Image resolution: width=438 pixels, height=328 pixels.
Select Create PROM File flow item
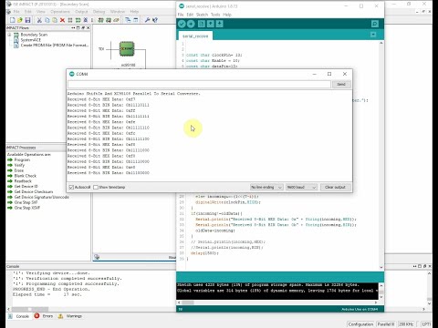pyautogui.click(x=55, y=45)
